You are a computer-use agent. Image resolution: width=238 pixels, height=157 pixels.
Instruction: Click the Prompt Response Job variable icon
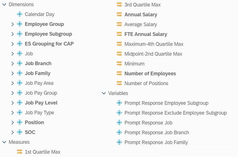119,123
